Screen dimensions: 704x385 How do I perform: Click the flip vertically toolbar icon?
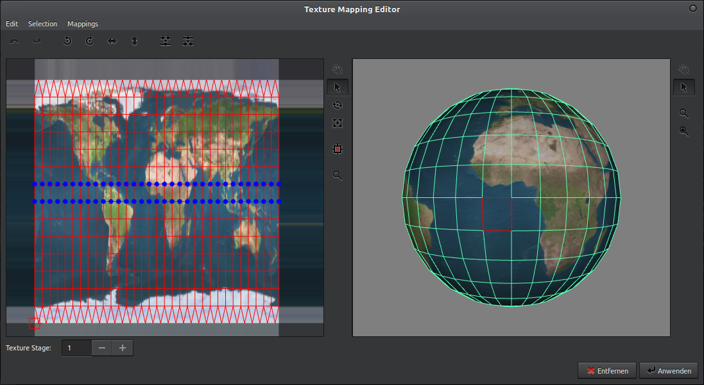coord(135,40)
